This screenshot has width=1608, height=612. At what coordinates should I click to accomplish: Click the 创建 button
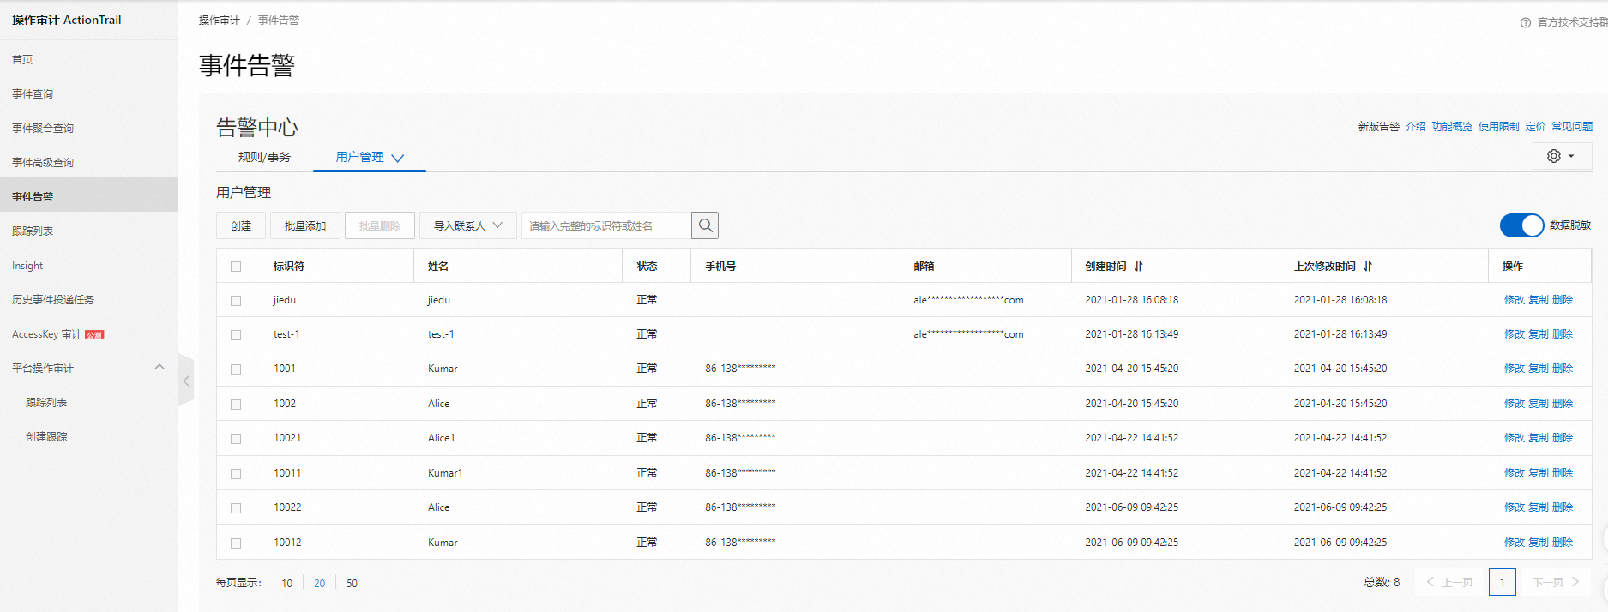click(x=241, y=225)
